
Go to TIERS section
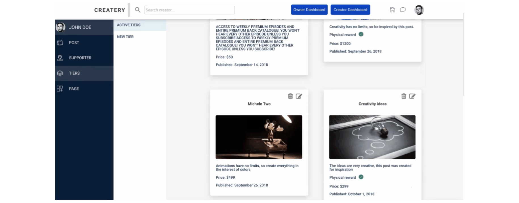click(84, 73)
